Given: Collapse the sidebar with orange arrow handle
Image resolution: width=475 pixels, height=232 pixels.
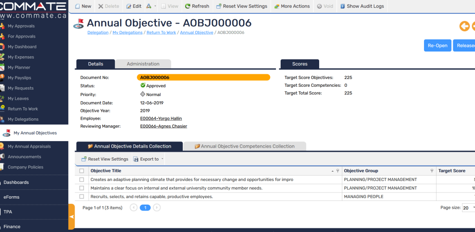Looking at the screenshot, I should point(71,217).
